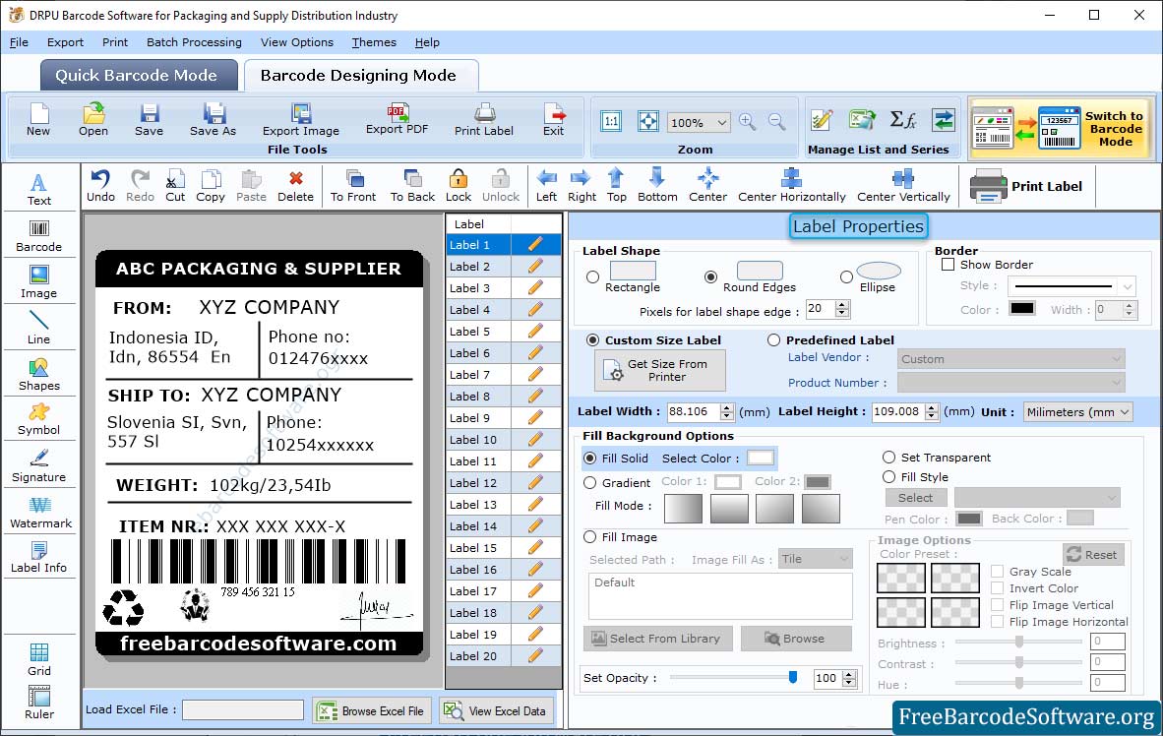This screenshot has height=736, width=1163.
Task: Select the Barcode tool in sidebar
Action: pyautogui.click(x=38, y=237)
